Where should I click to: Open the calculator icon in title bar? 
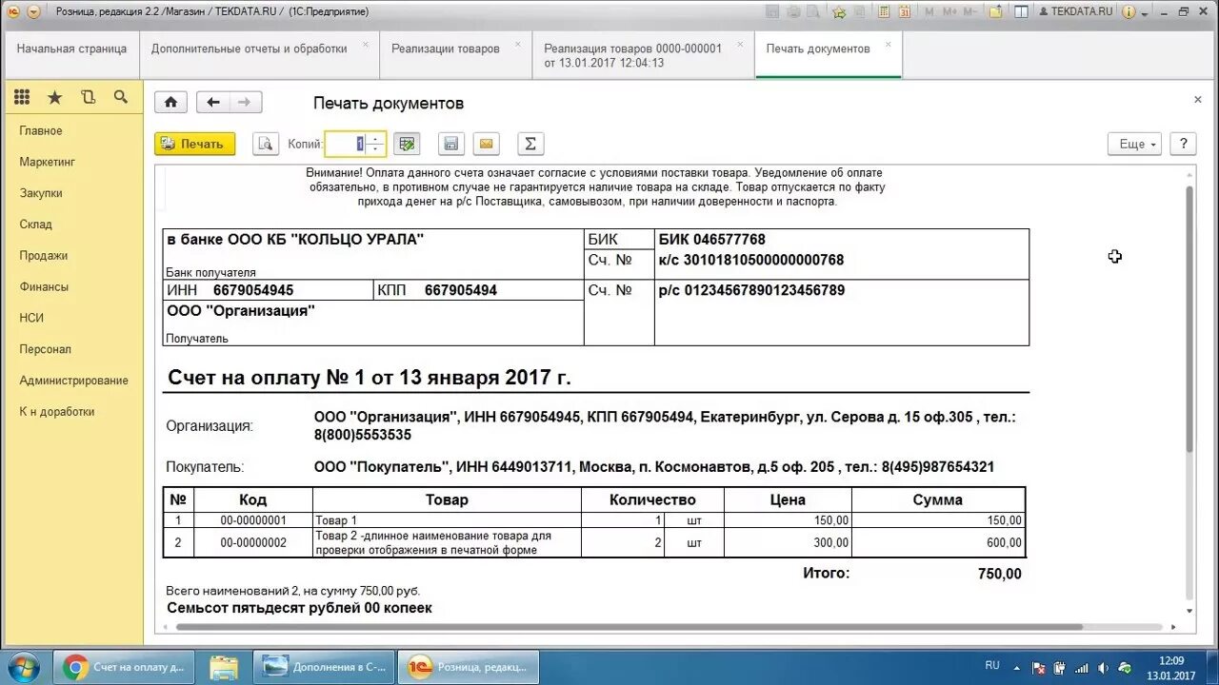coord(883,11)
